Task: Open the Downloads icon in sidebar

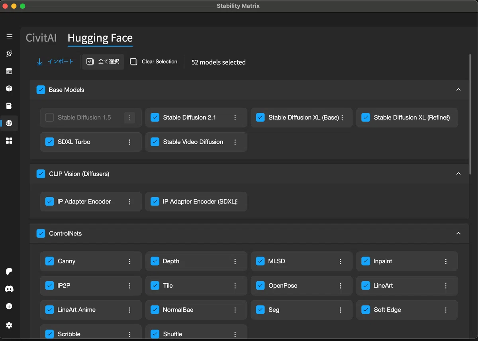Action: [x=9, y=306]
